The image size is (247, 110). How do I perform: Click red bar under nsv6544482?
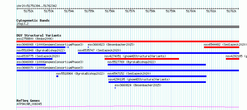pos(222,47)
